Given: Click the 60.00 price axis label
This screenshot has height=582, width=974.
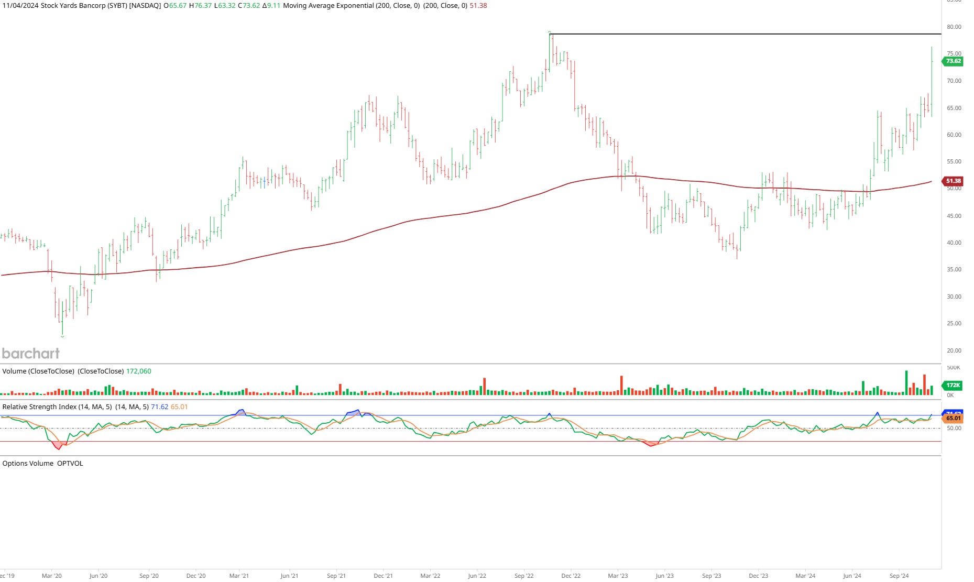Looking at the screenshot, I should click(954, 135).
